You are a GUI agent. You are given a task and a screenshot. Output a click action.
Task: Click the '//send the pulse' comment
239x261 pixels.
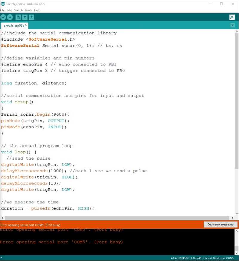click(28, 158)
